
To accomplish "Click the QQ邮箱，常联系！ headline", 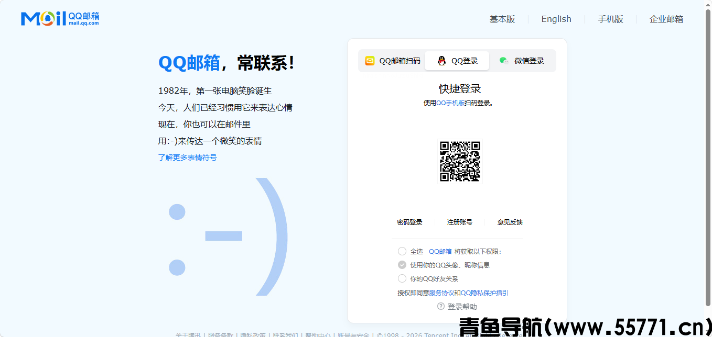I will pos(227,63).
